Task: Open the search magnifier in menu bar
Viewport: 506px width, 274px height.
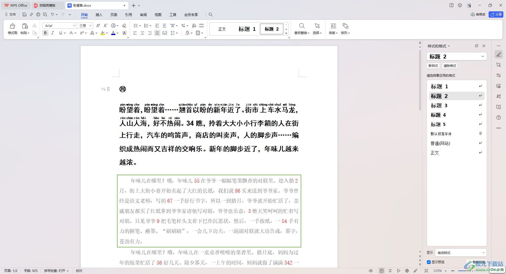Action: [211, 15]
